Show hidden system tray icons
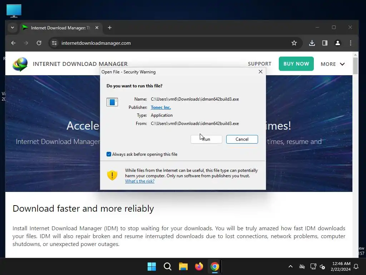The width and height of the screenshot is (366, 275). [x=291, y=266]
